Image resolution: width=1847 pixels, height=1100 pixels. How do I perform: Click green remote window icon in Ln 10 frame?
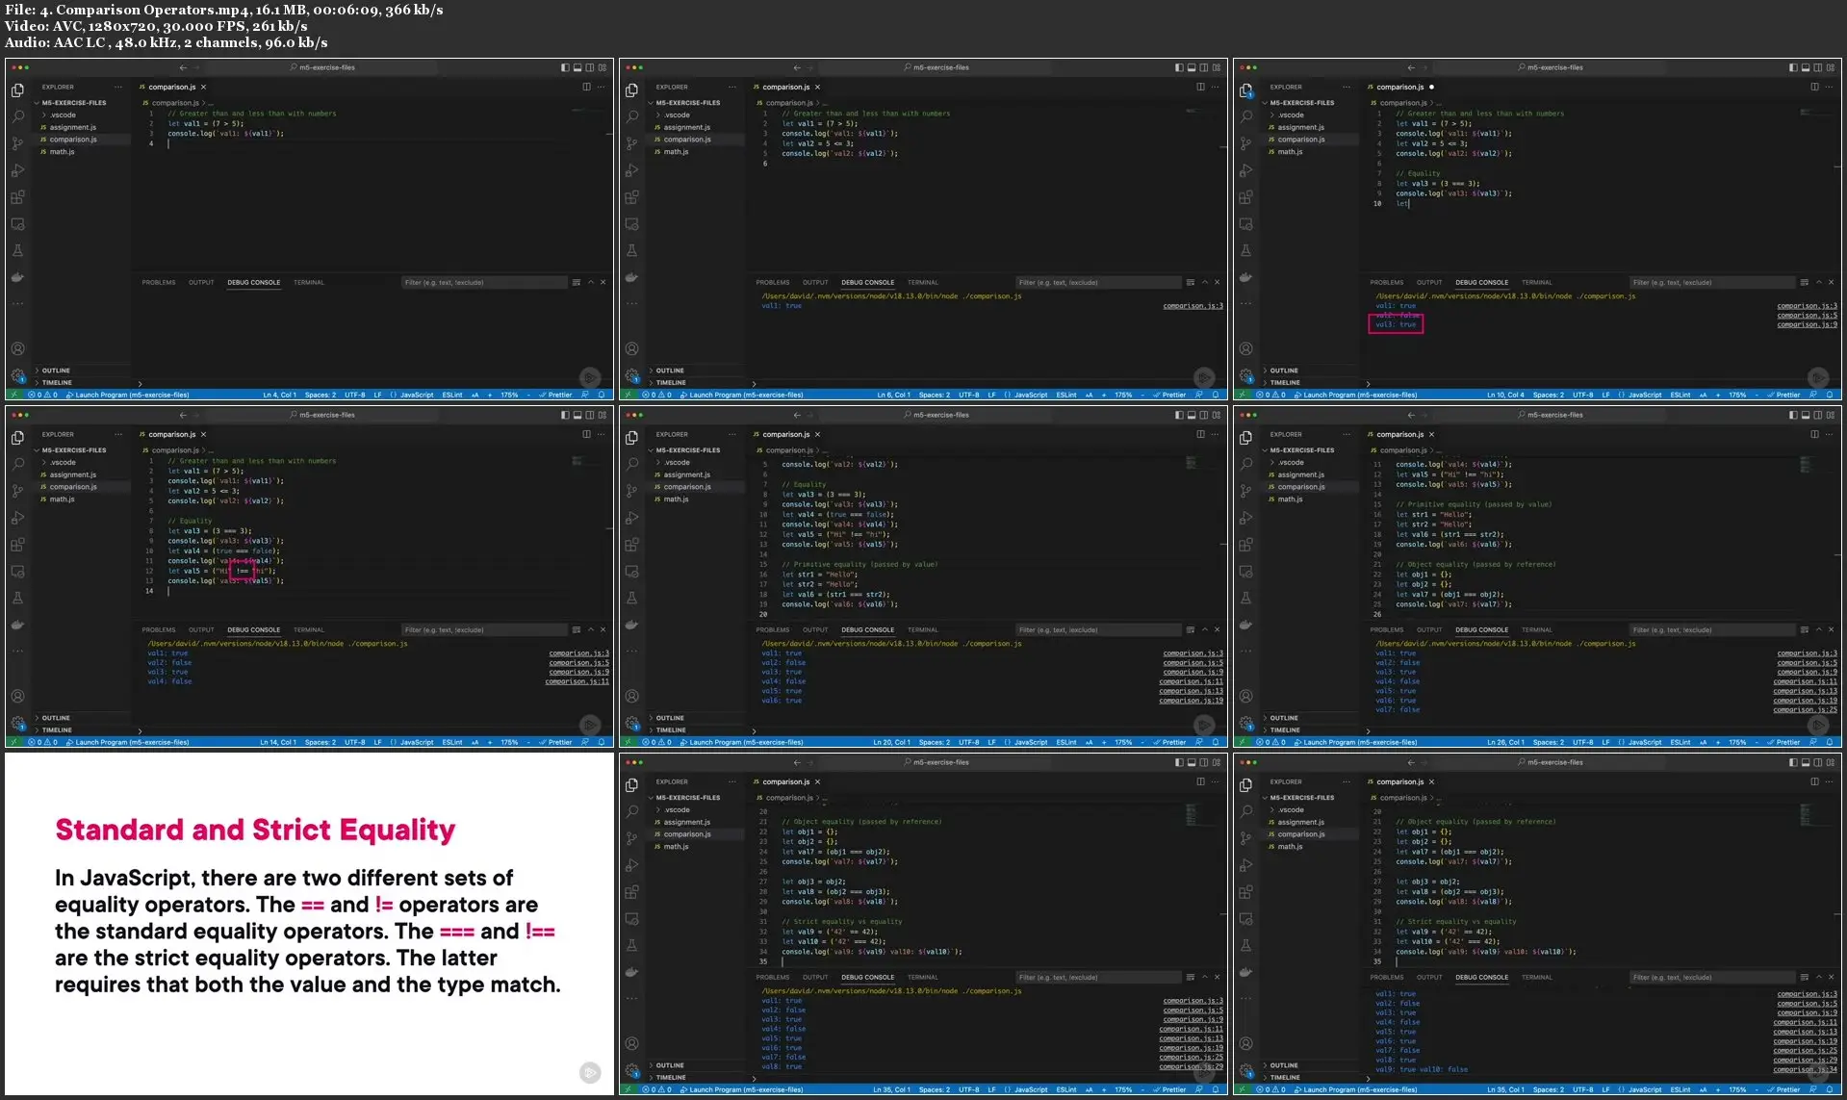pyautogui.click(x=1243, y=395)
